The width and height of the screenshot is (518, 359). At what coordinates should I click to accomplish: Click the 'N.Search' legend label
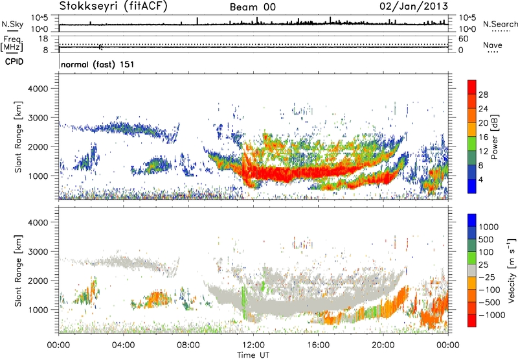click(x=500, y=24)
